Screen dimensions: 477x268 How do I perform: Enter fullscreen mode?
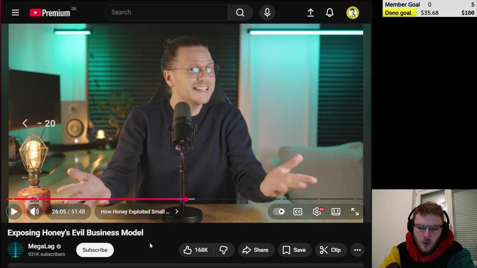(355, 211)
